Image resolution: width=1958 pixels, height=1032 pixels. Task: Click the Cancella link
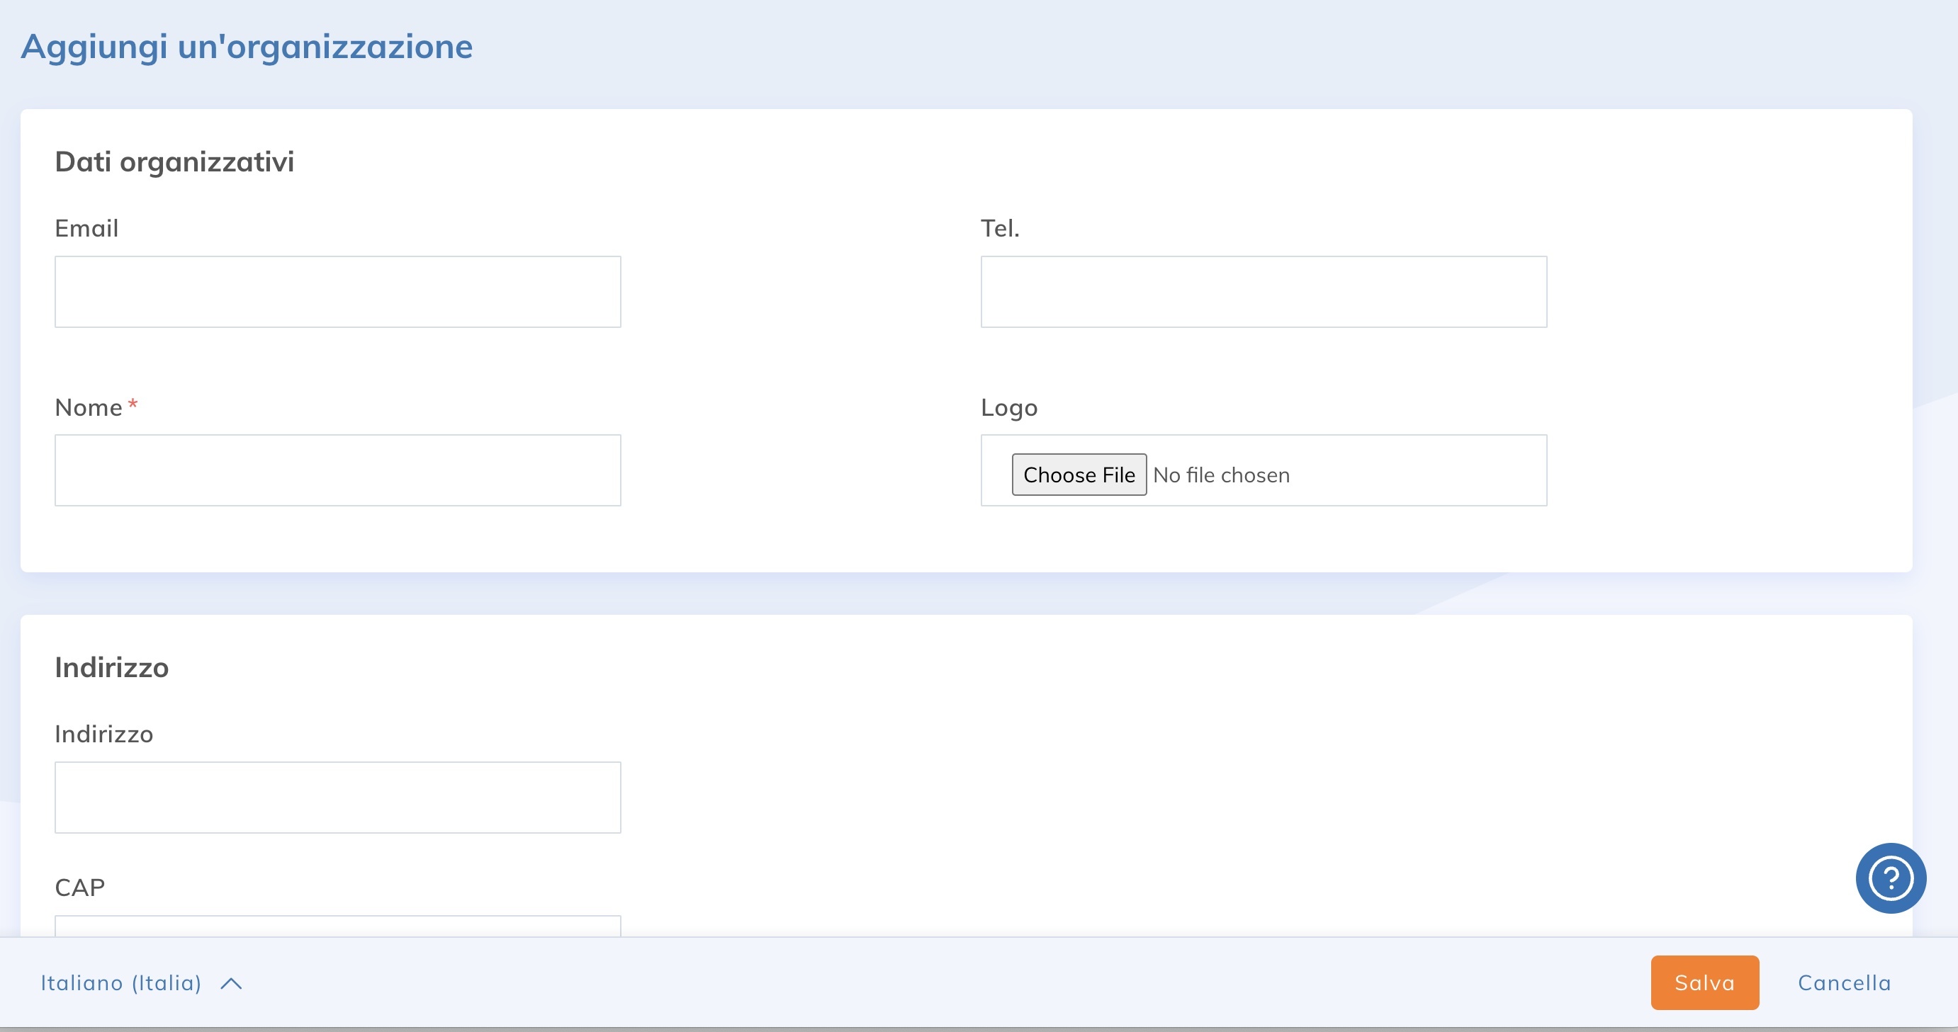click(1843, 982)
